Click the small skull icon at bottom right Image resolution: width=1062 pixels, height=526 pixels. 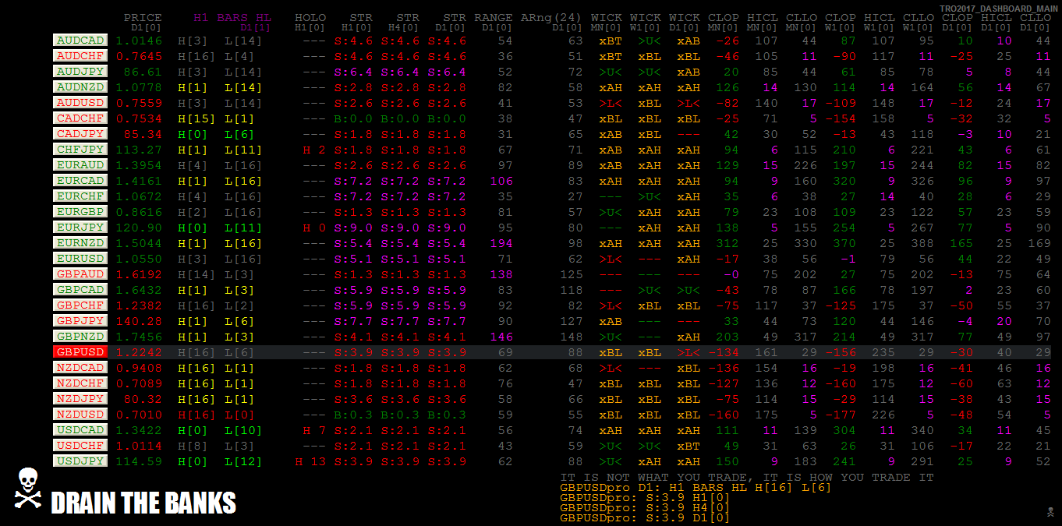pyautogui.click(x=1049, y=511)
